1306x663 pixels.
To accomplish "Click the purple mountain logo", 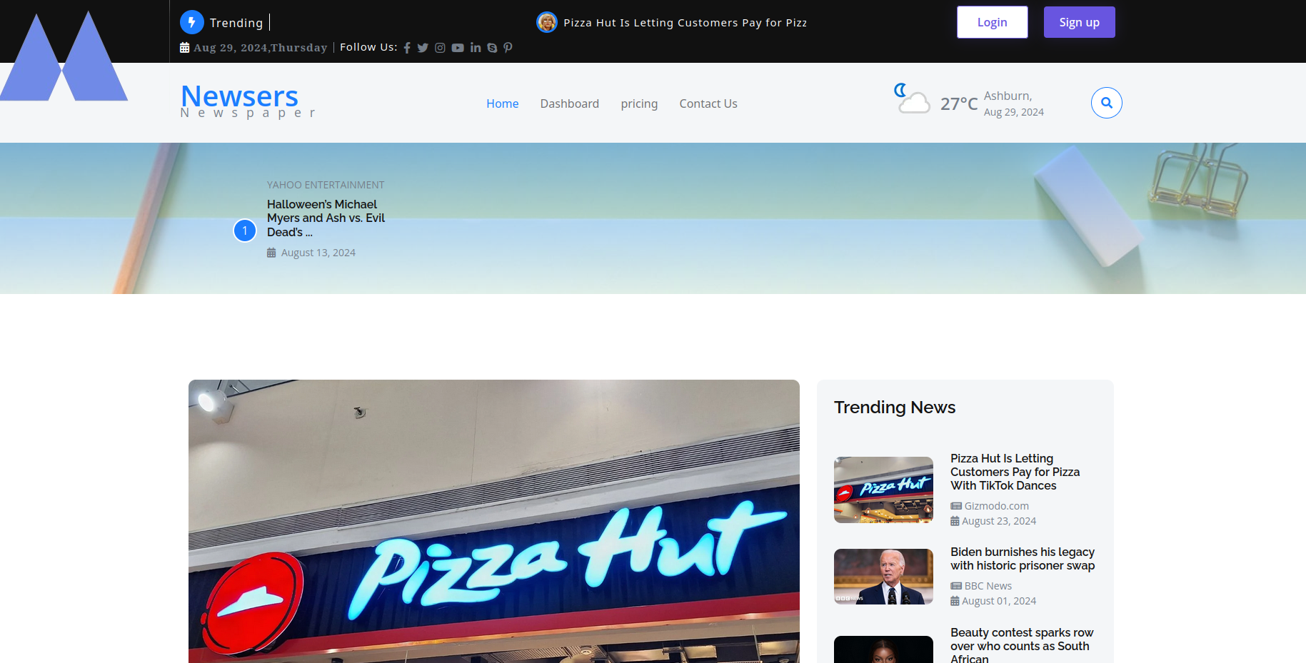I will pos(64,56).
